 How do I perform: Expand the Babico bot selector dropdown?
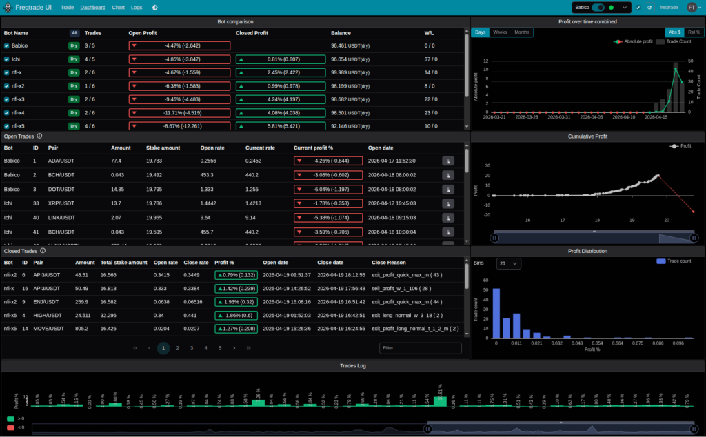(x=625, y=8)
